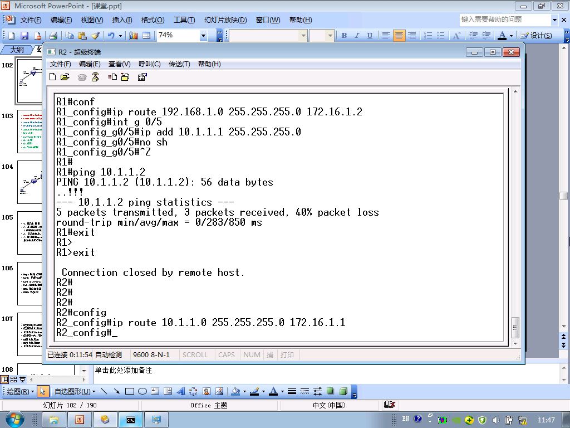
Task: Click the Undo arrow icon
Action: pyautogui.click(x=111, y=35)
